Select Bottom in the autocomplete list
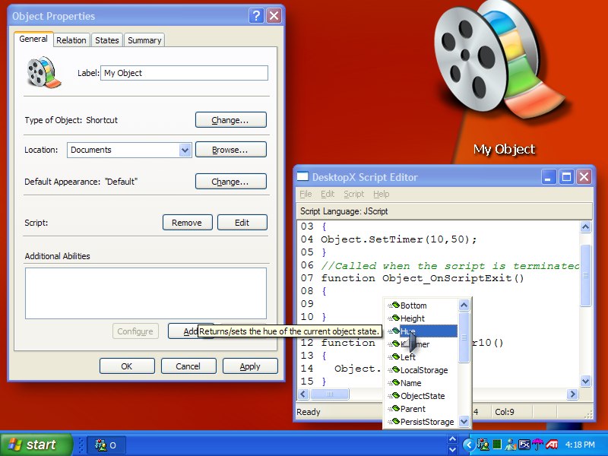Screen dimensions: 608x456 pyautogui.click(x=413, y=306)
